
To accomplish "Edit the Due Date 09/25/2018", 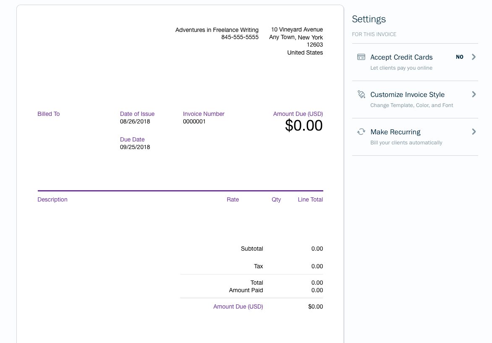I will [135, 147].
